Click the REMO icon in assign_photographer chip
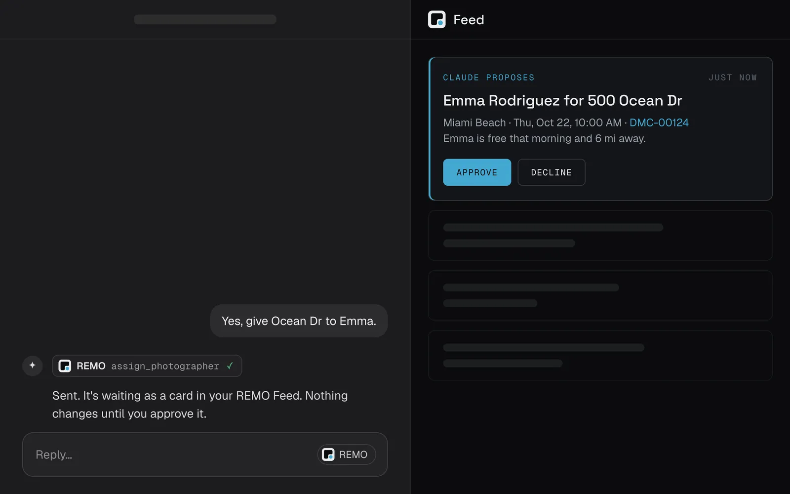Viewport: 790px width, 494px height. 65,366
